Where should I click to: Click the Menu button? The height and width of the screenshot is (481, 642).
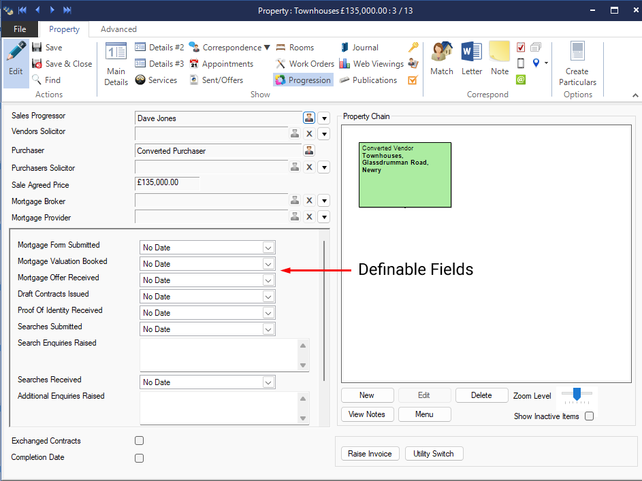(425, 414)
